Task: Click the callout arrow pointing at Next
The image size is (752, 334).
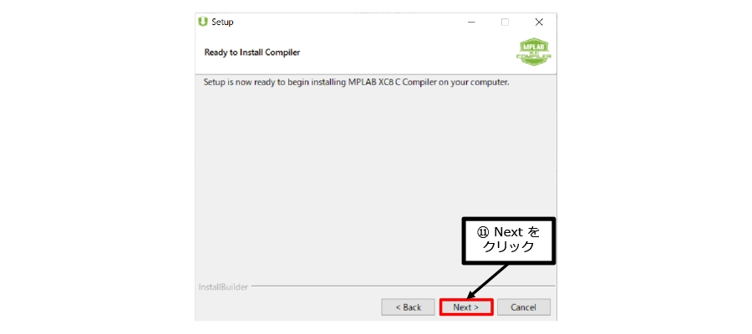Action: 488,281
